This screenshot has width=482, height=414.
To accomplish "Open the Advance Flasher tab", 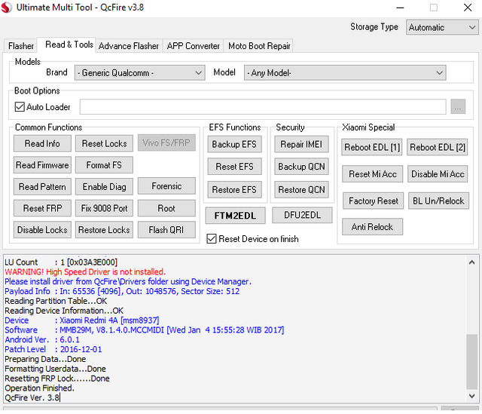I will pos(129,46).
